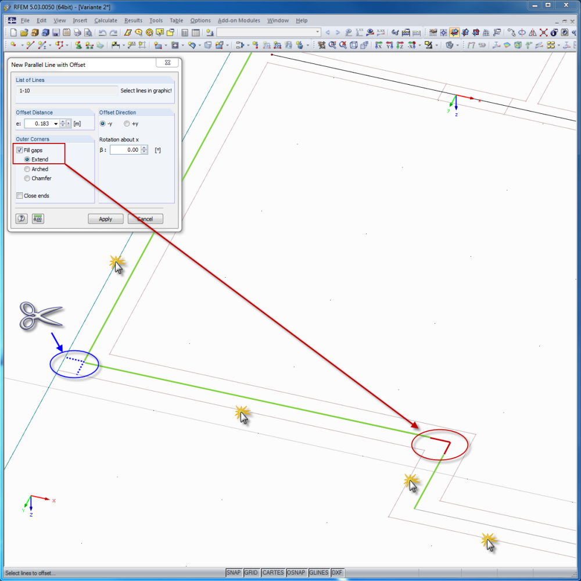Enable the Close ends checkbox
The height and width of the screenshot is (581, 581).
19,195
